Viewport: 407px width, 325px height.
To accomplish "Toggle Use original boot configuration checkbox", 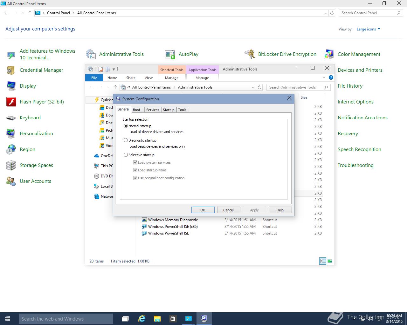I will [x=135, y=178].
